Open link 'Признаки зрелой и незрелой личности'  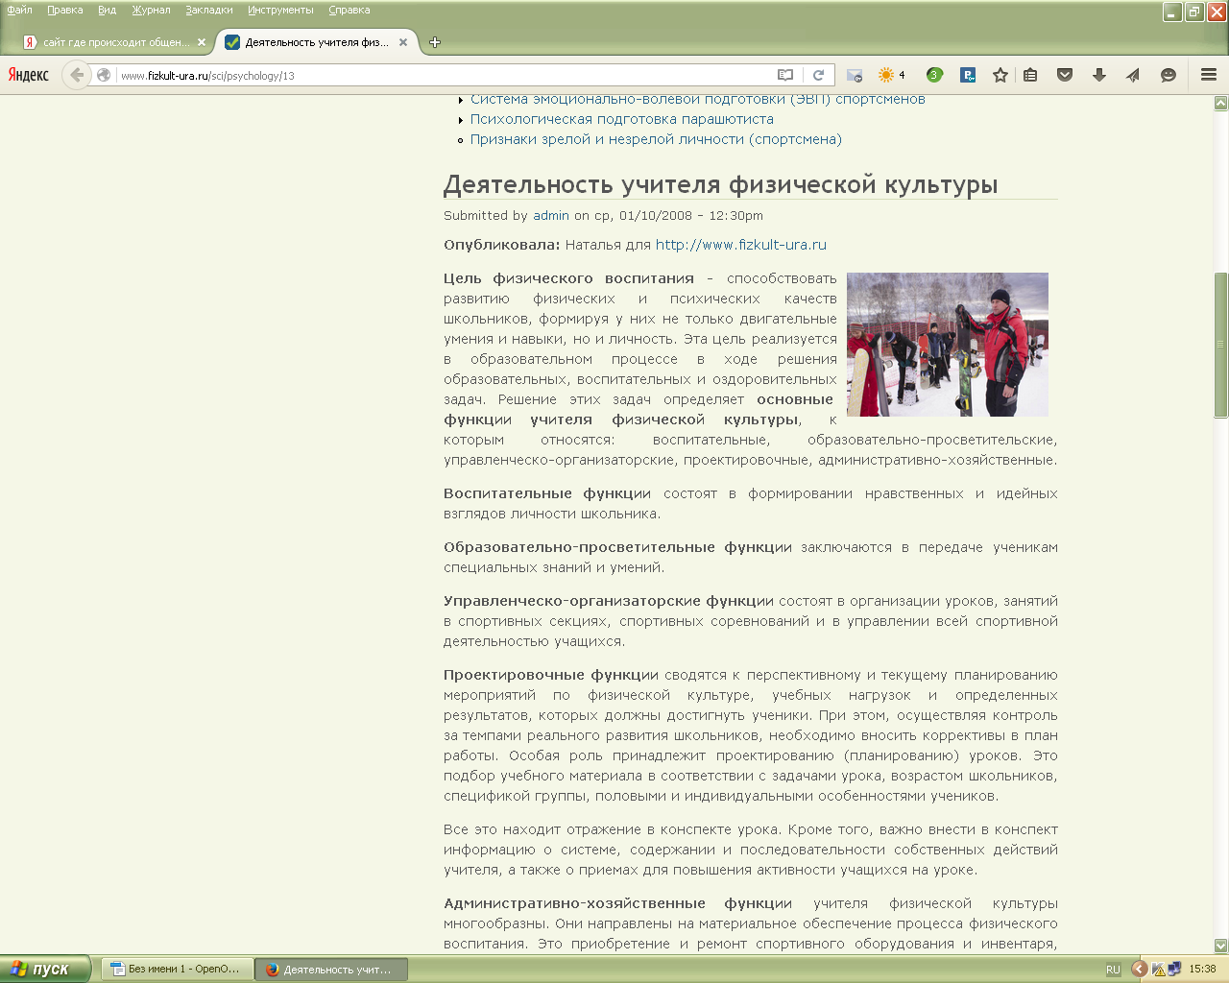coord(656,139)
